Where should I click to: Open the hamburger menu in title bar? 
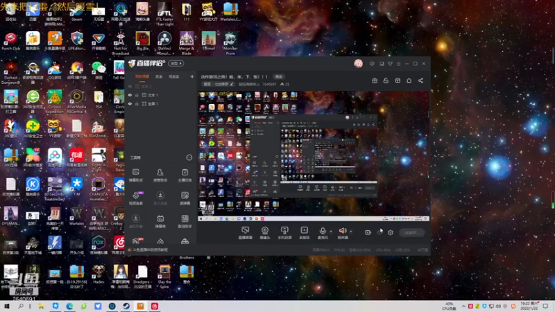coord(398,64)
